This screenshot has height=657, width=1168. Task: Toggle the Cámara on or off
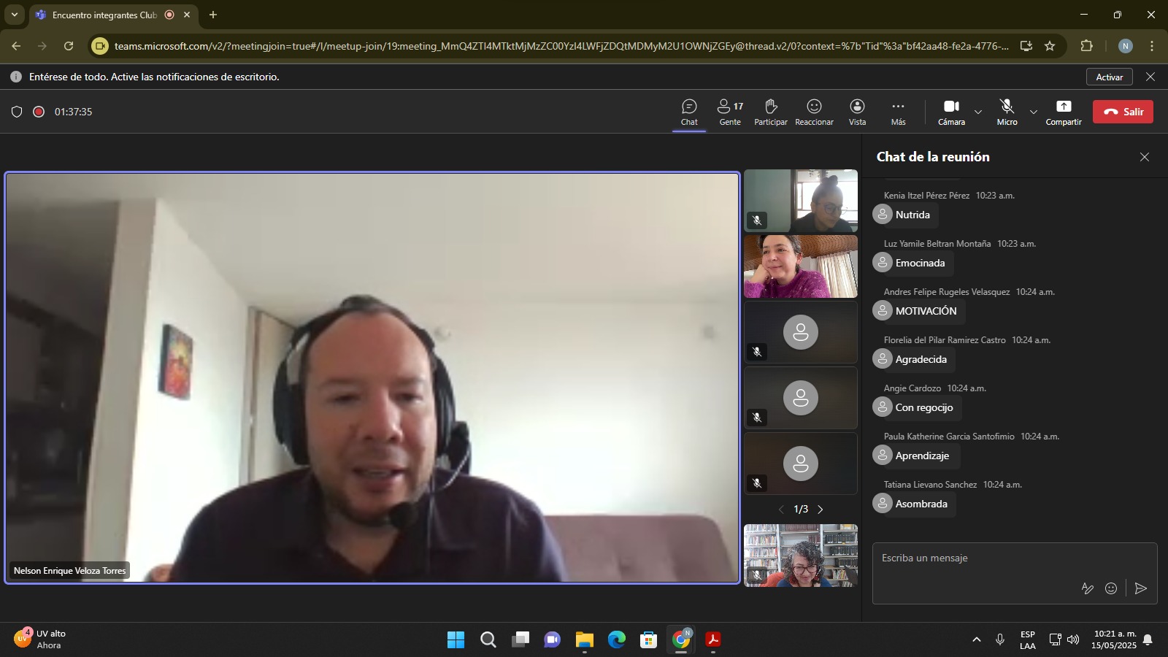coord(951,112)
